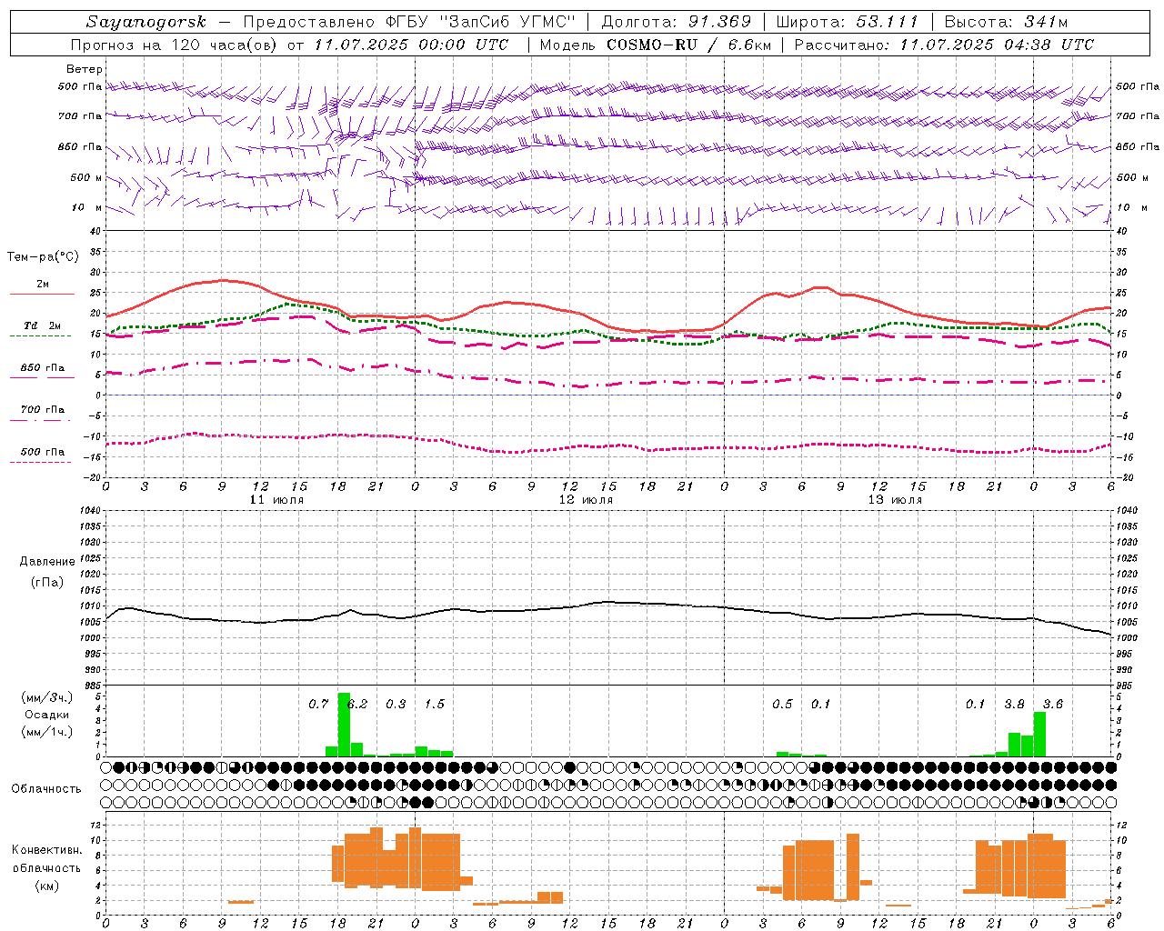Image resolution: width=1164 pixels, height=931 pixels.
Task: Click the '1040' top pressure axis value on left
Action: [91, 511]
